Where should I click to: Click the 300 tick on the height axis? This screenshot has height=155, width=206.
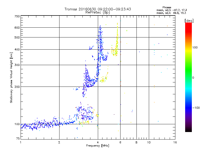17,65
